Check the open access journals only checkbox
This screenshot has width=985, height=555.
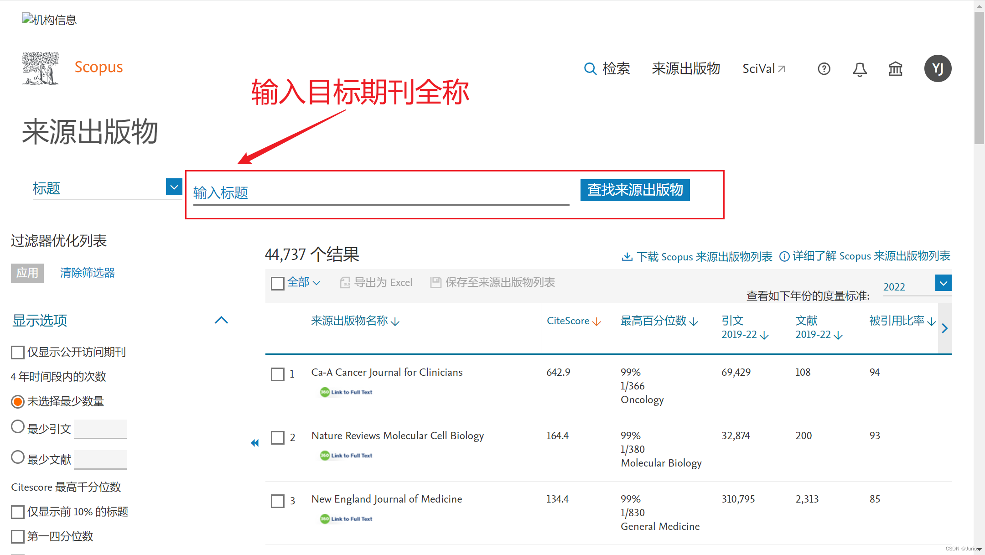pyautogui.click(x=18, y=352)
